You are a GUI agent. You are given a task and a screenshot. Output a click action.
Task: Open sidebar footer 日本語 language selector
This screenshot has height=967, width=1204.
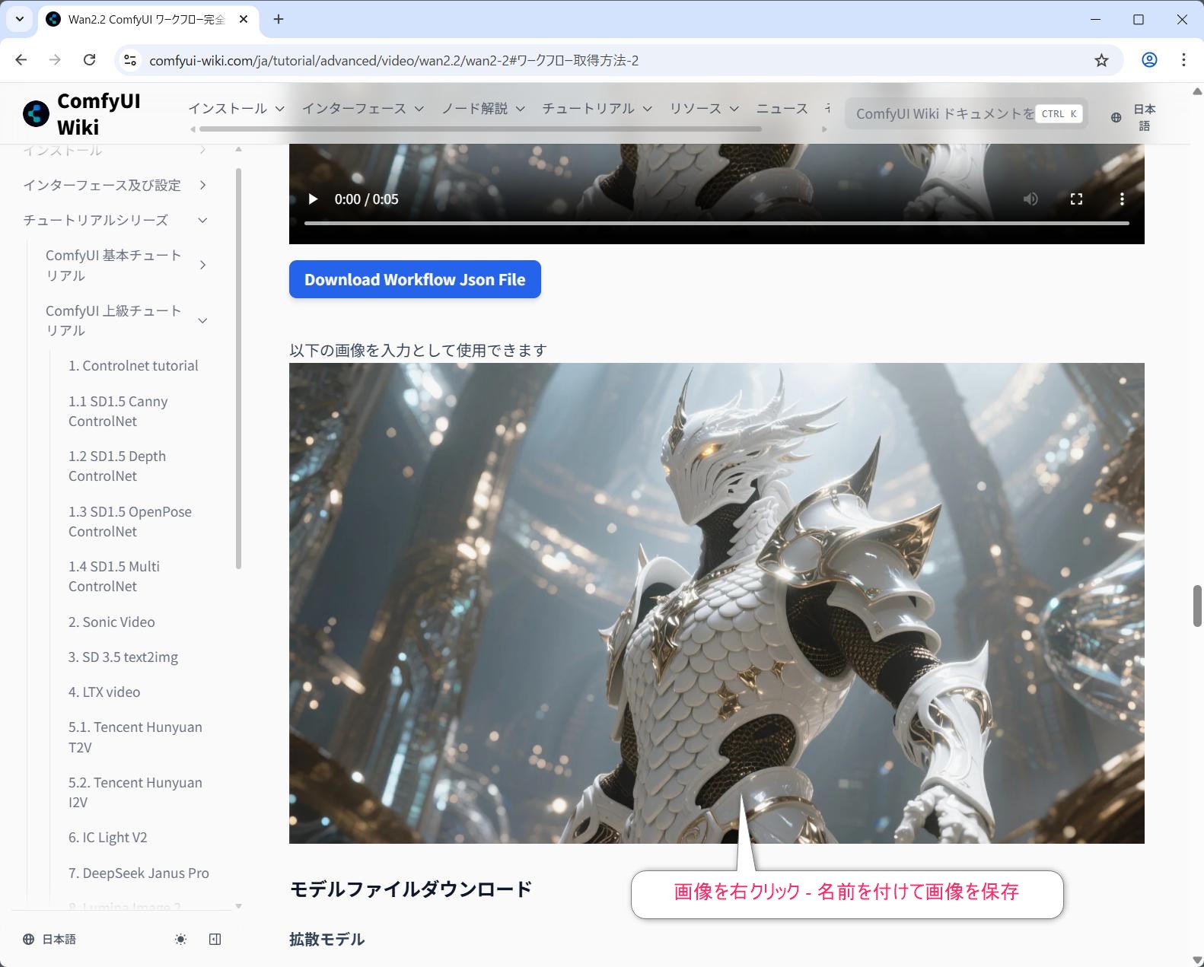point(49,939)
